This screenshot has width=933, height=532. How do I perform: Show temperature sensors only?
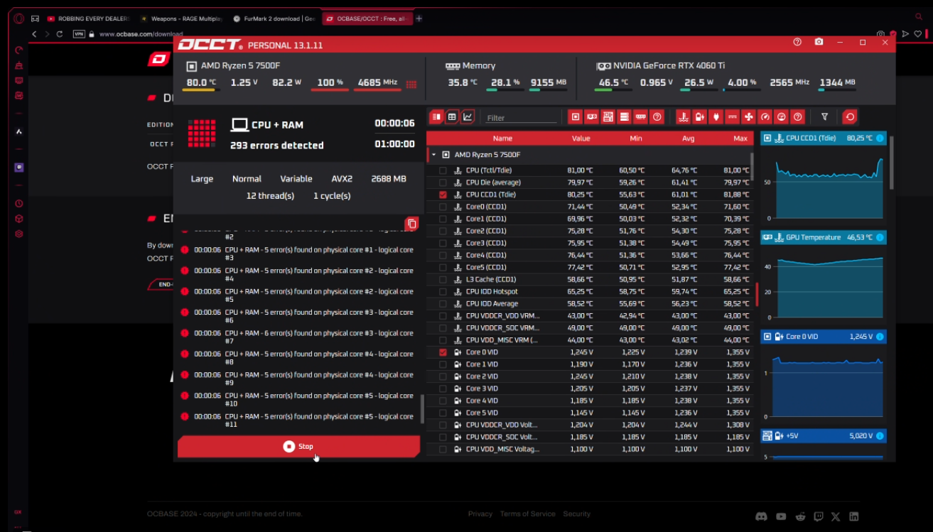click(683, 116)
